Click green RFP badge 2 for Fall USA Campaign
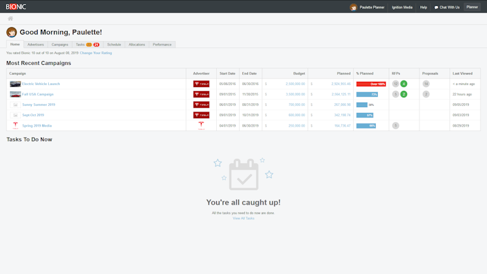This screenshot has height=274, width=487. pyautogui.click(x=404, y=94)
